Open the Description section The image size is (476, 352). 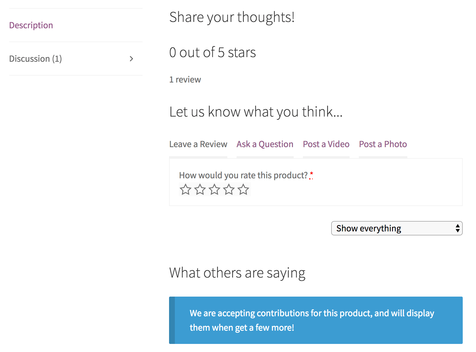tap(31, 25)
